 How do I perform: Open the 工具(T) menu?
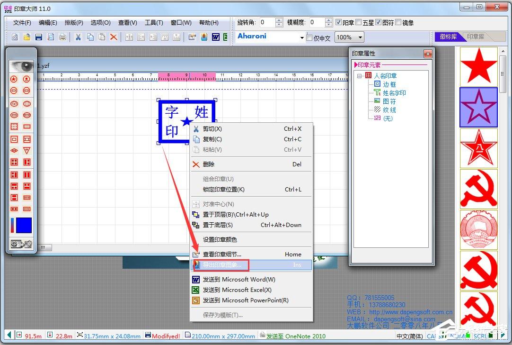pyautogui.click(x=154, y=23)
